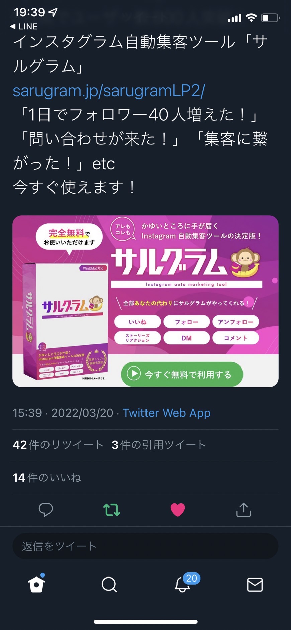291x630 pixels.
Task: Return to LINE via back arrow
Action: [x=23, y=26]
